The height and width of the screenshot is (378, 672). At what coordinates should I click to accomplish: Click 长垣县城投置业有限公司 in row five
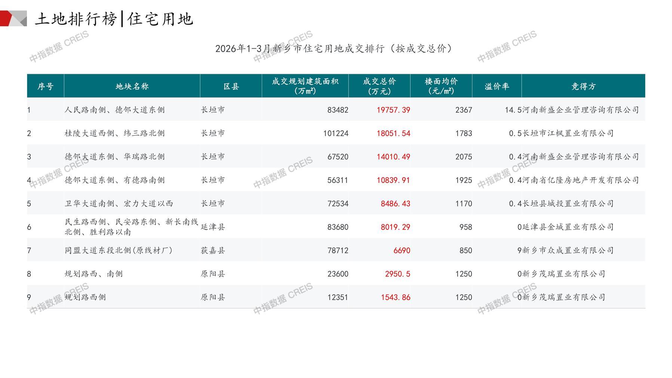pos(568,204)
